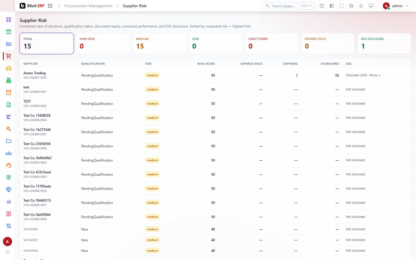Viewport: 416px width, 260px height.
Task: Click supplier SUP161802 row
Action: pyautogui.click(x=216, y=229)
